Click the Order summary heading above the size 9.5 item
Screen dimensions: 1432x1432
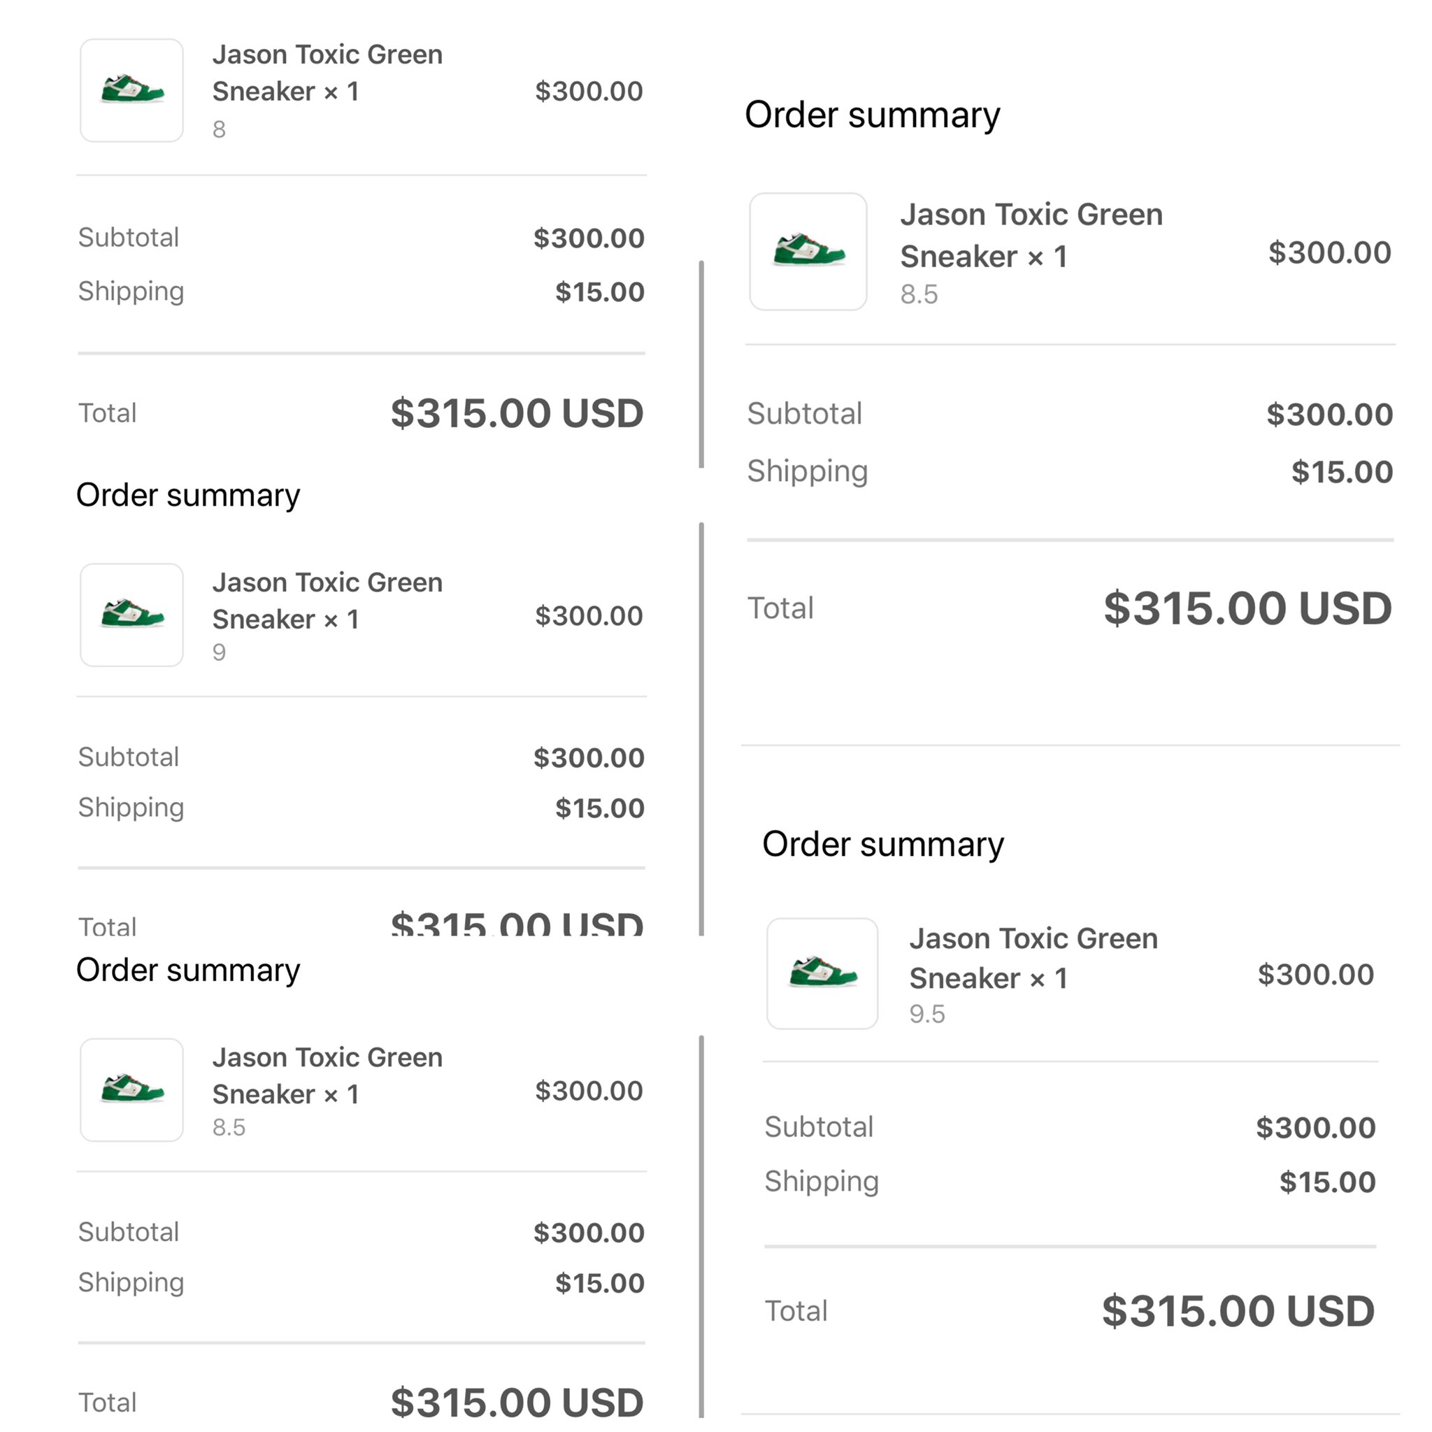883,844
